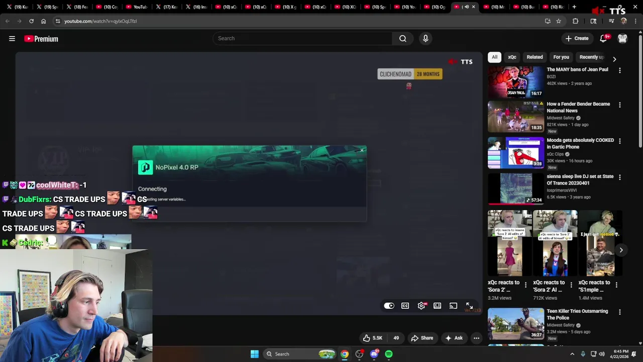Open the Windows Start menu
The height and width of the screenshot is (362, 643).
coord(255,354)
